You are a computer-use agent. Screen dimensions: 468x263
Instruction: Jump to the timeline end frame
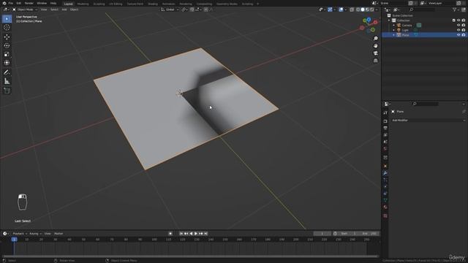point(205,234)
